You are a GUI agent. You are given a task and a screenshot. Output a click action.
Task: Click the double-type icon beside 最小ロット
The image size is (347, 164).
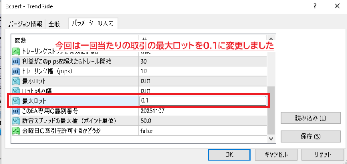point(15,81)
